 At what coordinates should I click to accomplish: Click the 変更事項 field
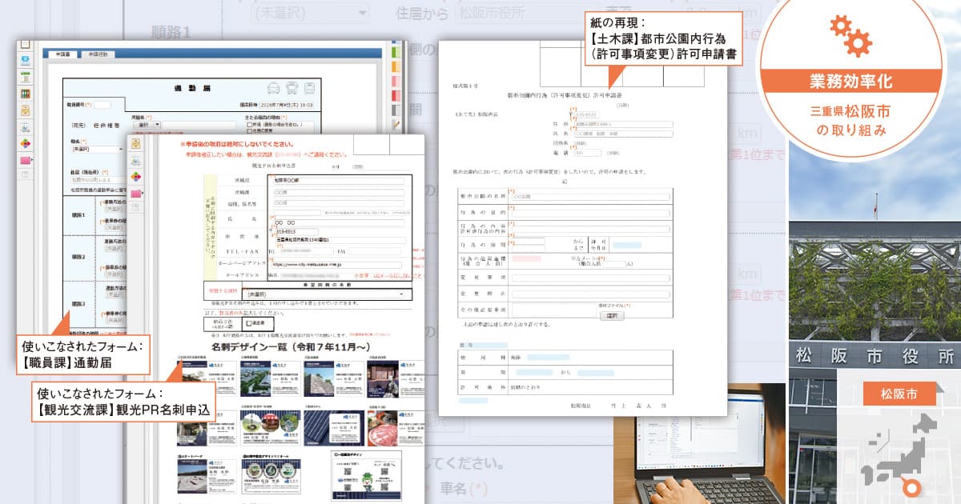(589, 278)
